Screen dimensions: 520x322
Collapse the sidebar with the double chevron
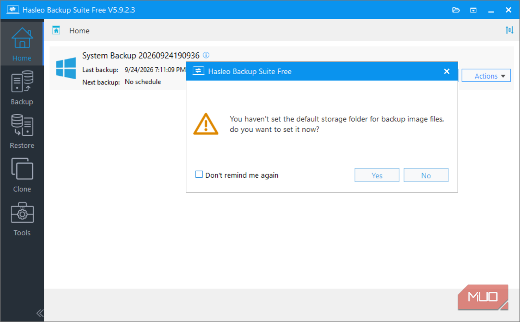40,313
